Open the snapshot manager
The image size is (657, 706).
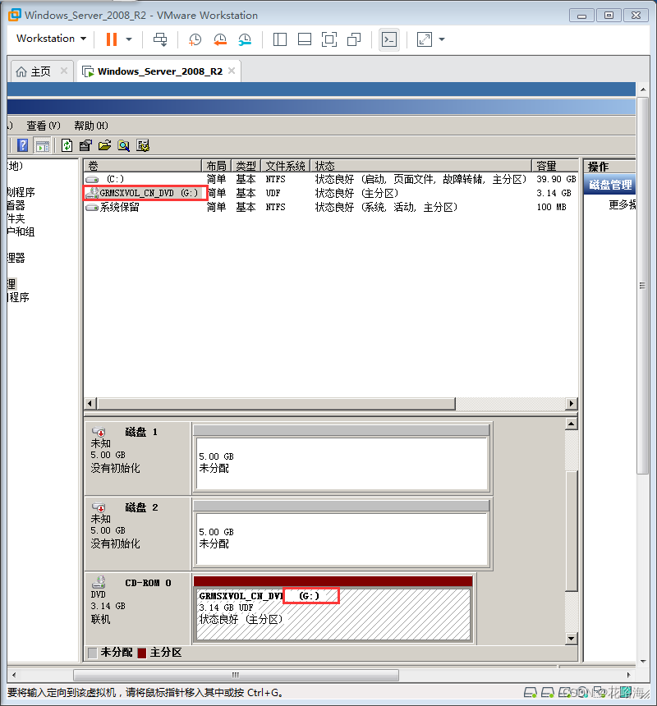point(245,39)
